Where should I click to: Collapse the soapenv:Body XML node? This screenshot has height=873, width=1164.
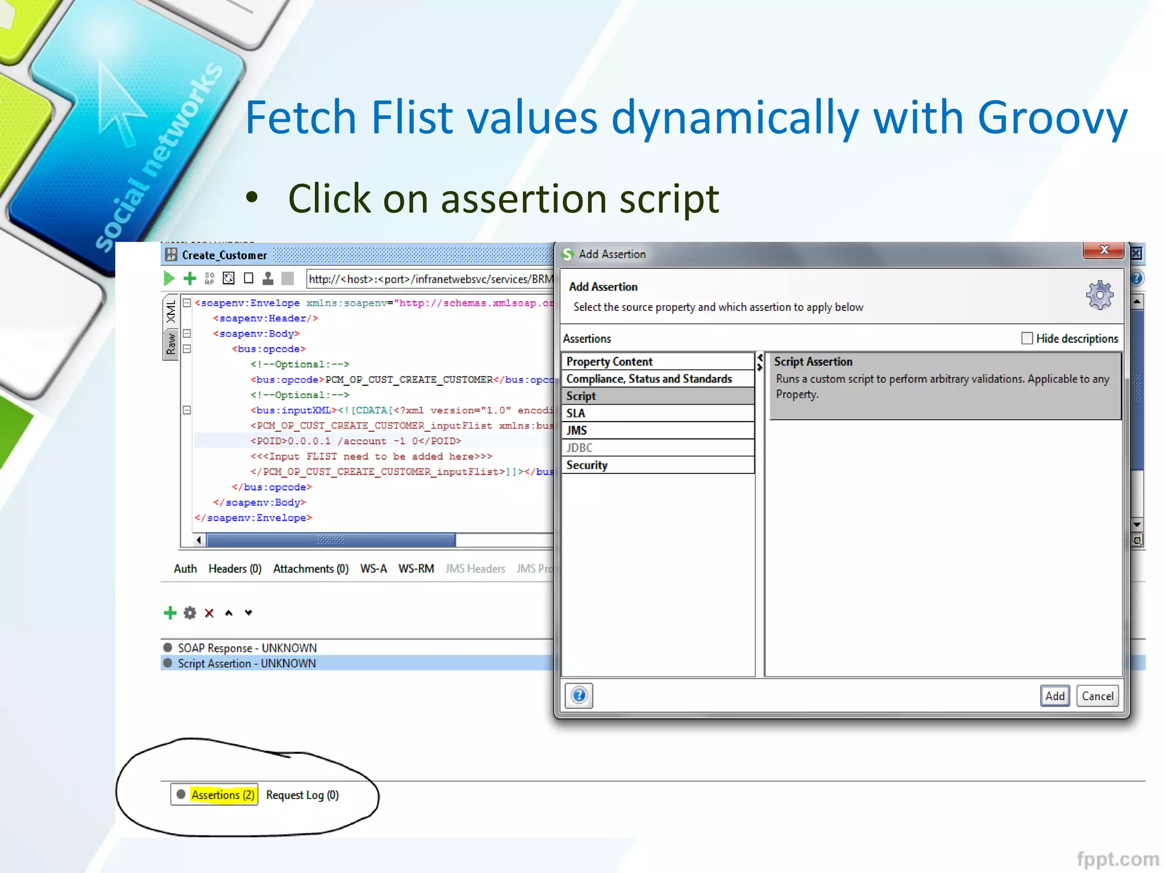click(186, 334)
